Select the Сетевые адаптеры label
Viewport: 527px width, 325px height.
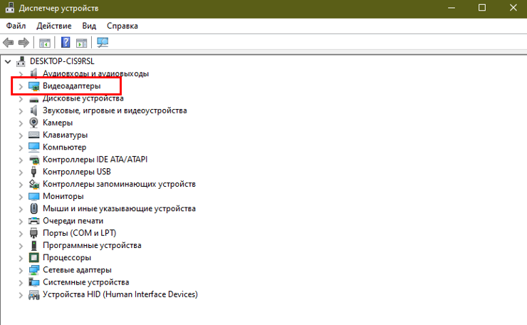coord(77,270)
